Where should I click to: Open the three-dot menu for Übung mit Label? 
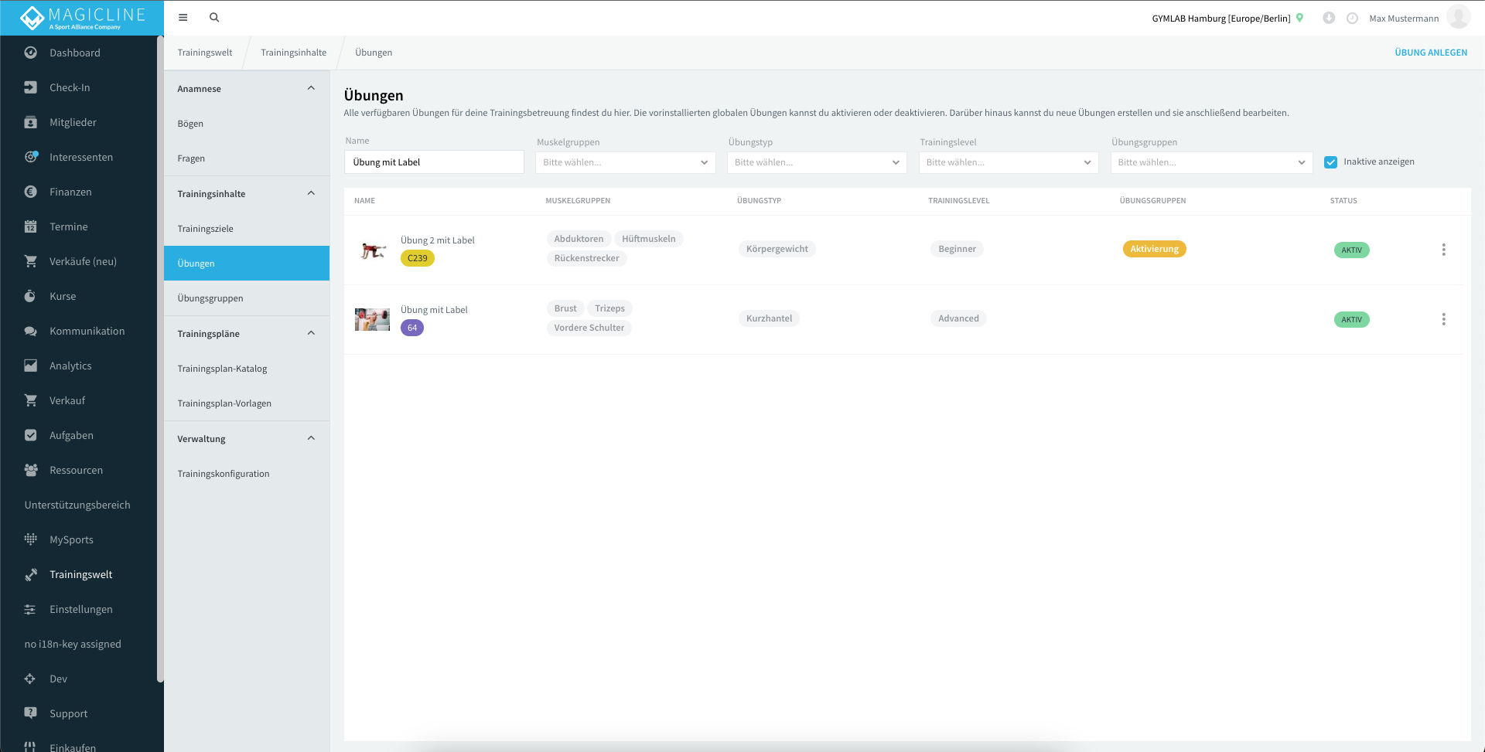[1443, 319]
